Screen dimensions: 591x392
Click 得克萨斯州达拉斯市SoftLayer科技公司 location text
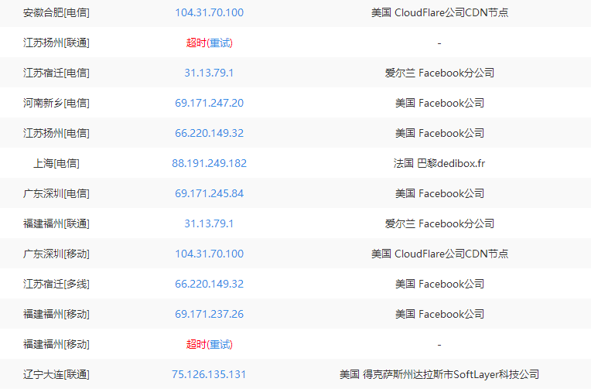coord(451,374)
